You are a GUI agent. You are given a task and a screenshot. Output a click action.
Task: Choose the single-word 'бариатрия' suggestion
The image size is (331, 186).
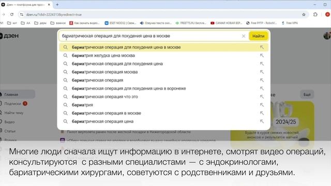tap(163, 105)
